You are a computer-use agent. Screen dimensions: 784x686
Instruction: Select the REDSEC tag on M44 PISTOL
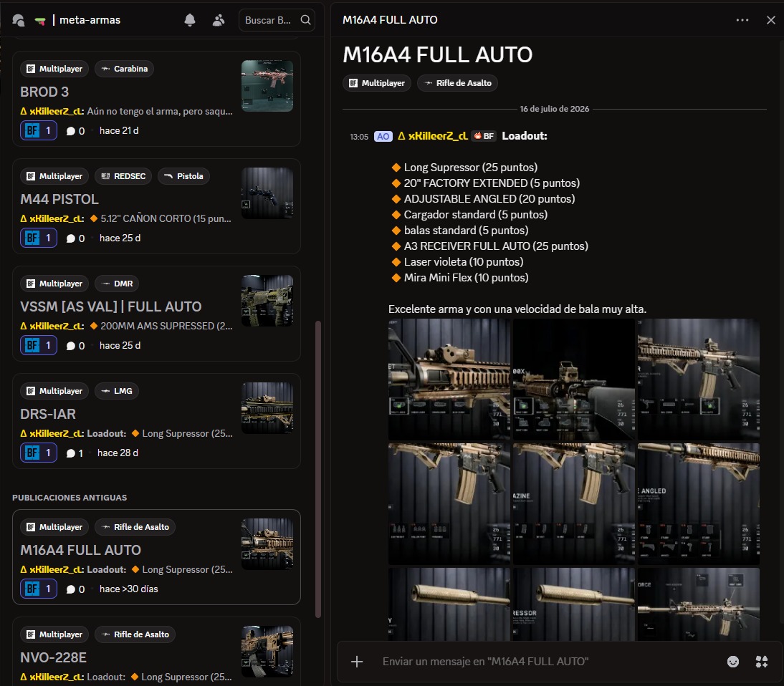point(123,176)
